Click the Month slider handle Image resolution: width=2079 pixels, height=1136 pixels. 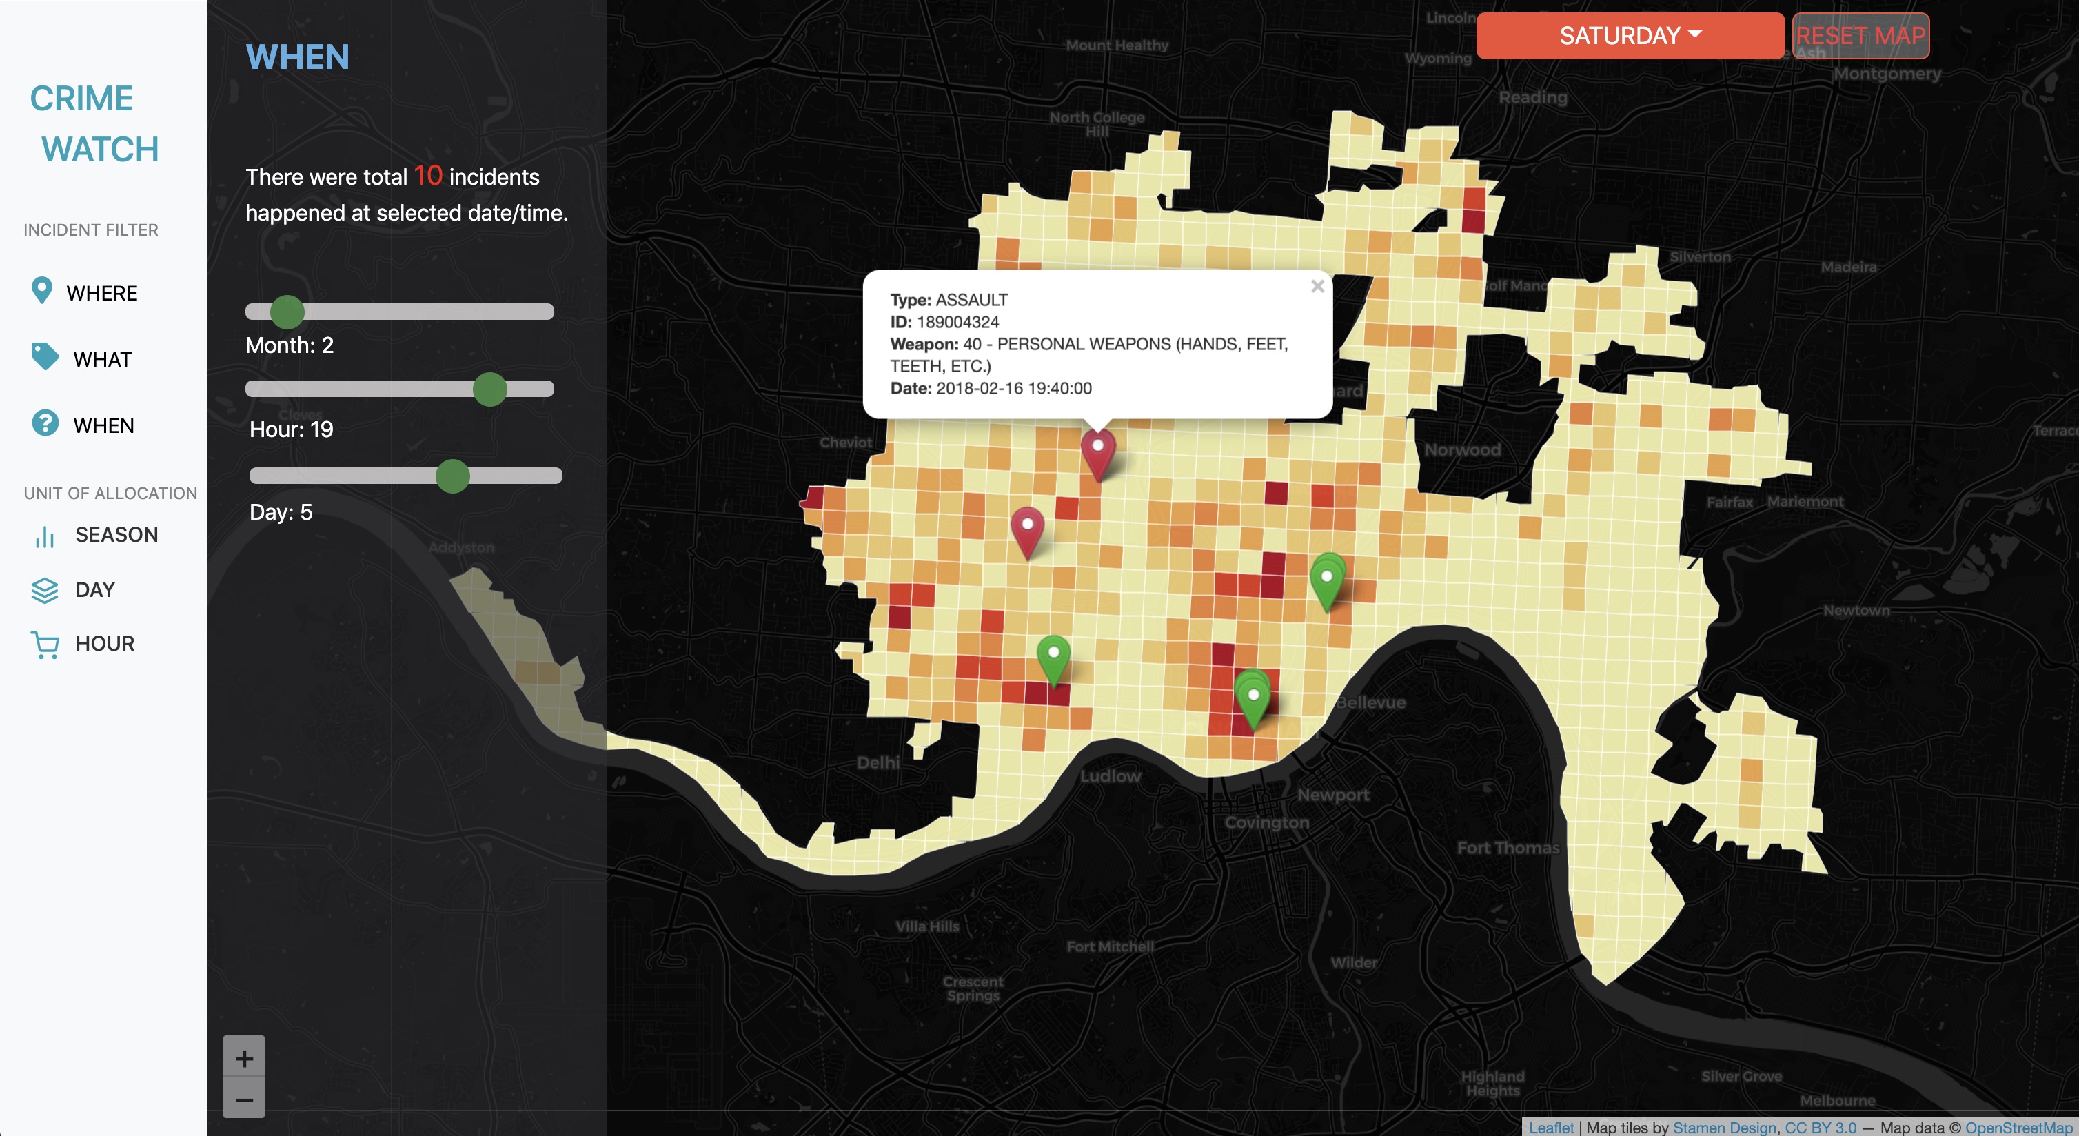[287, 312]
